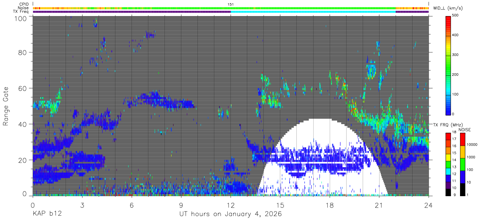The height and width of the screenshot is (222, 482).
Task: Click the KAP b12 radar beam label
Action: tap(47, 214)
